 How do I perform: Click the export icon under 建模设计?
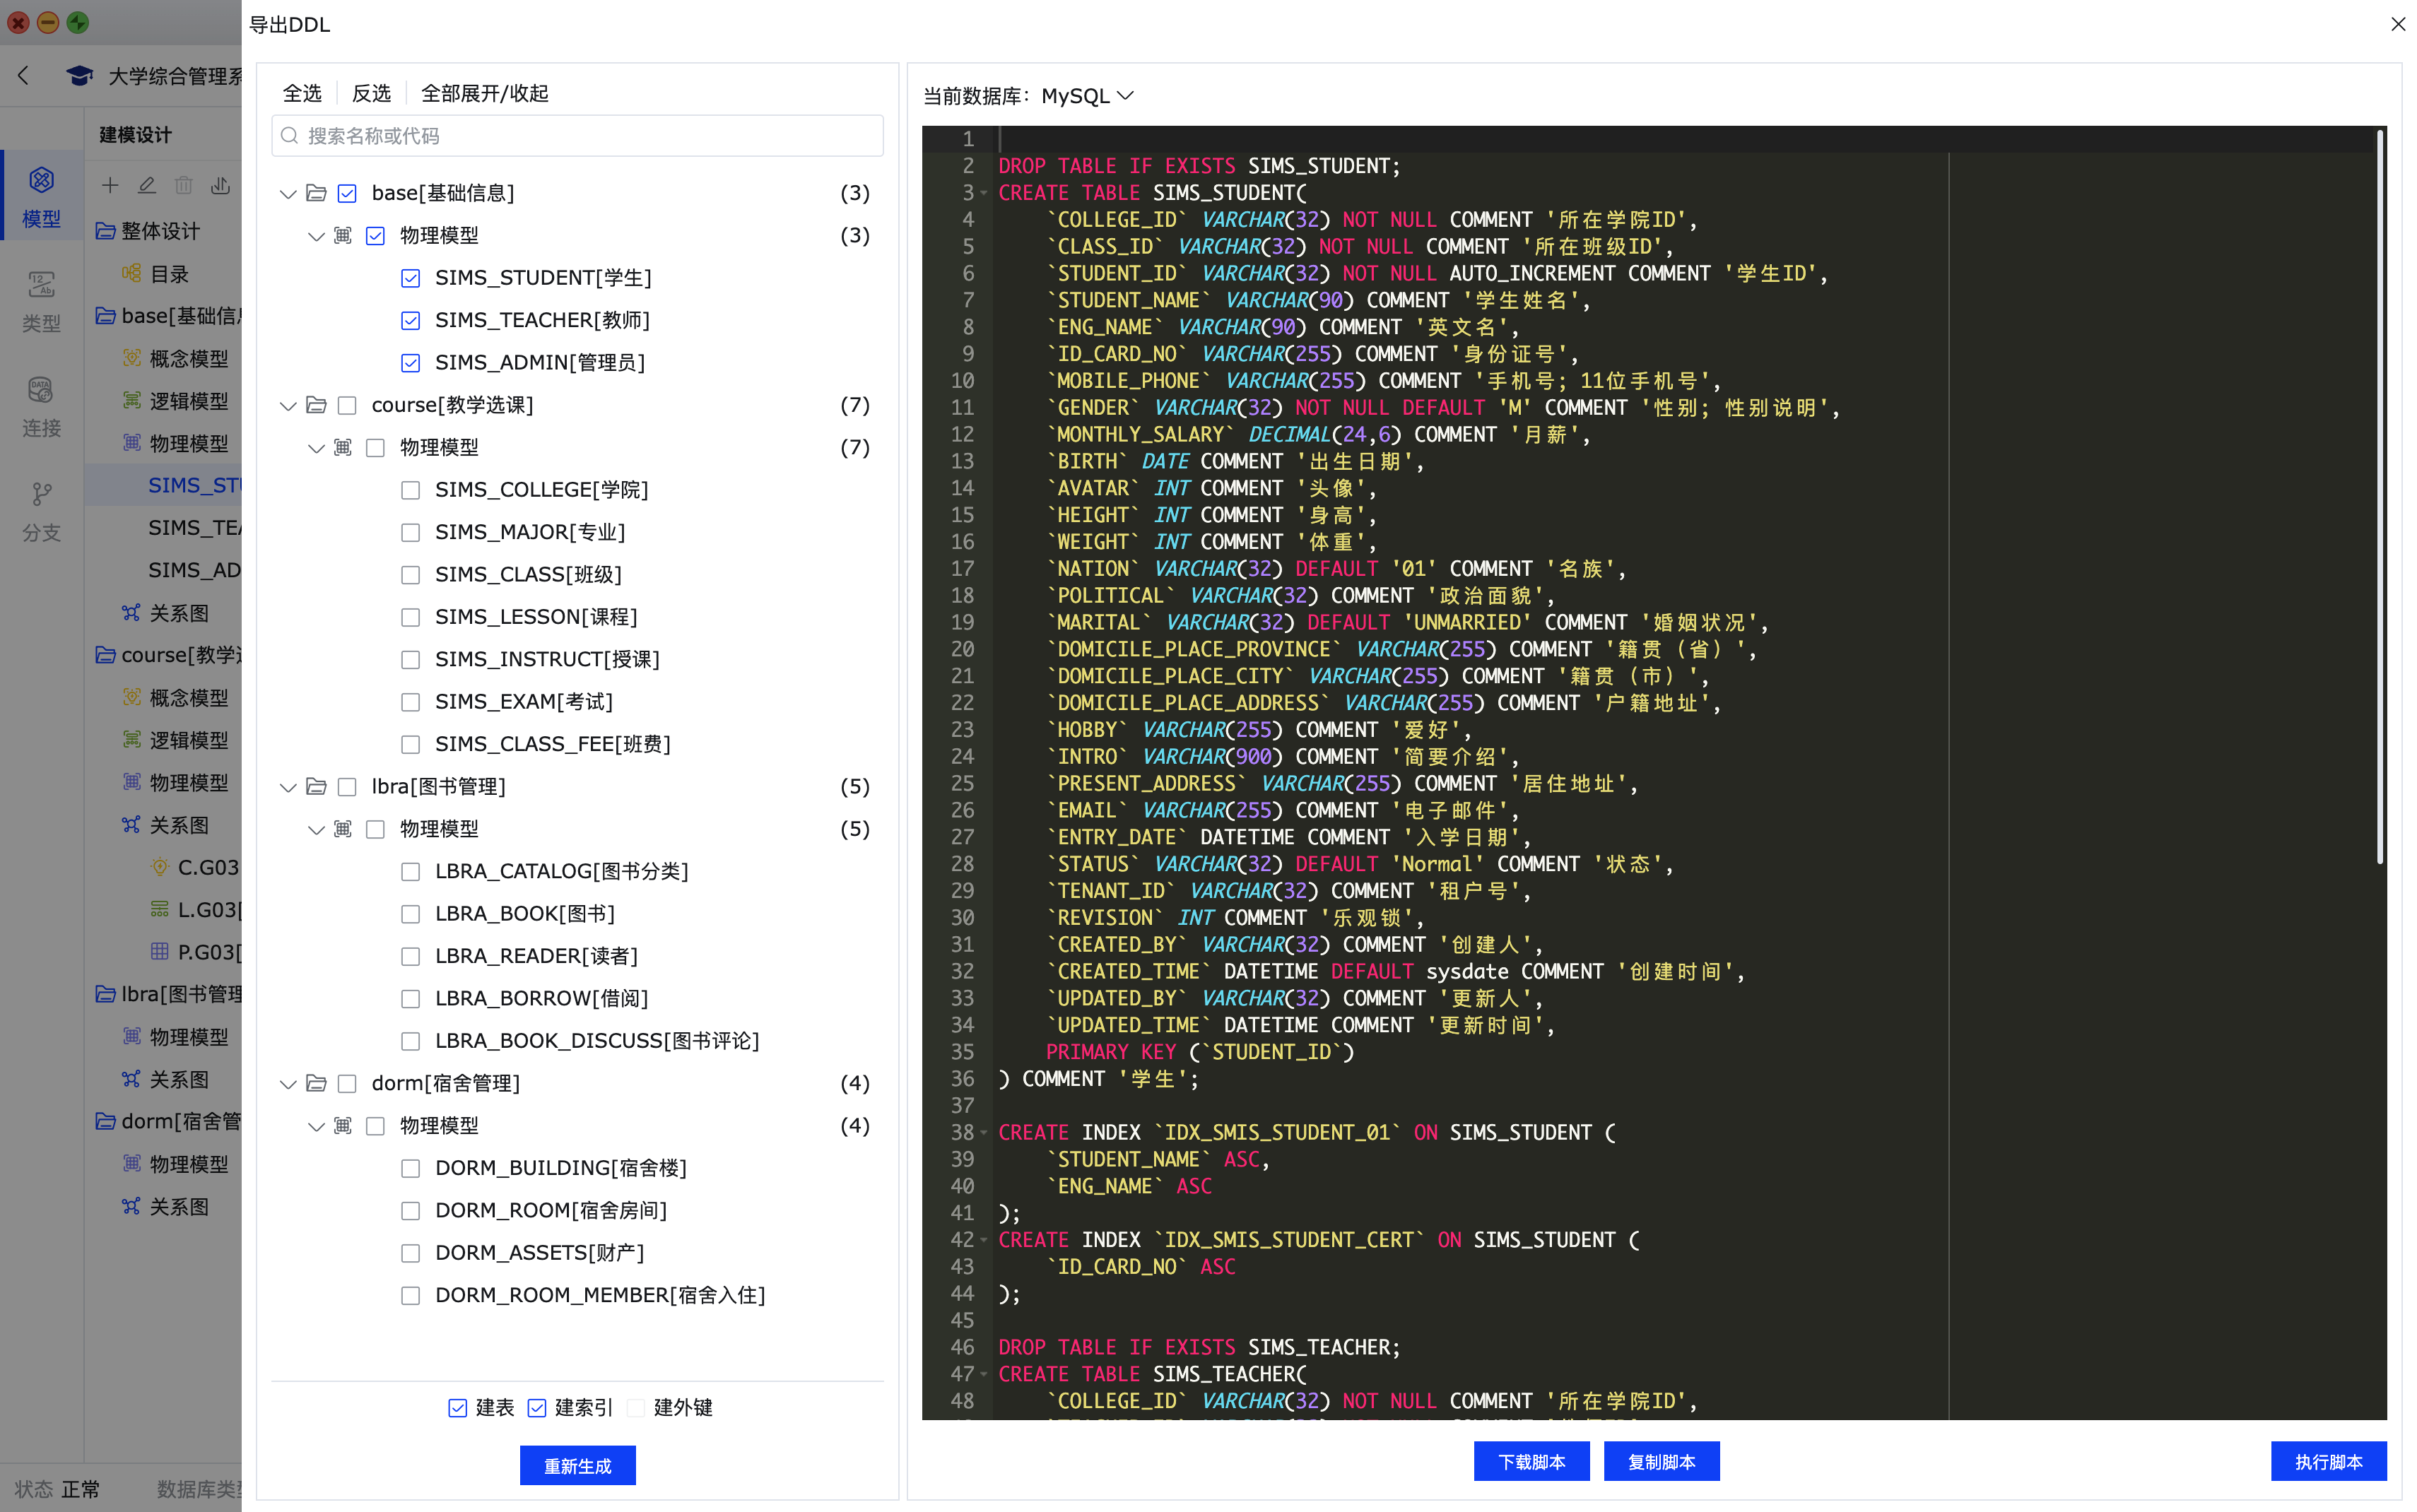tap(221, 185)
